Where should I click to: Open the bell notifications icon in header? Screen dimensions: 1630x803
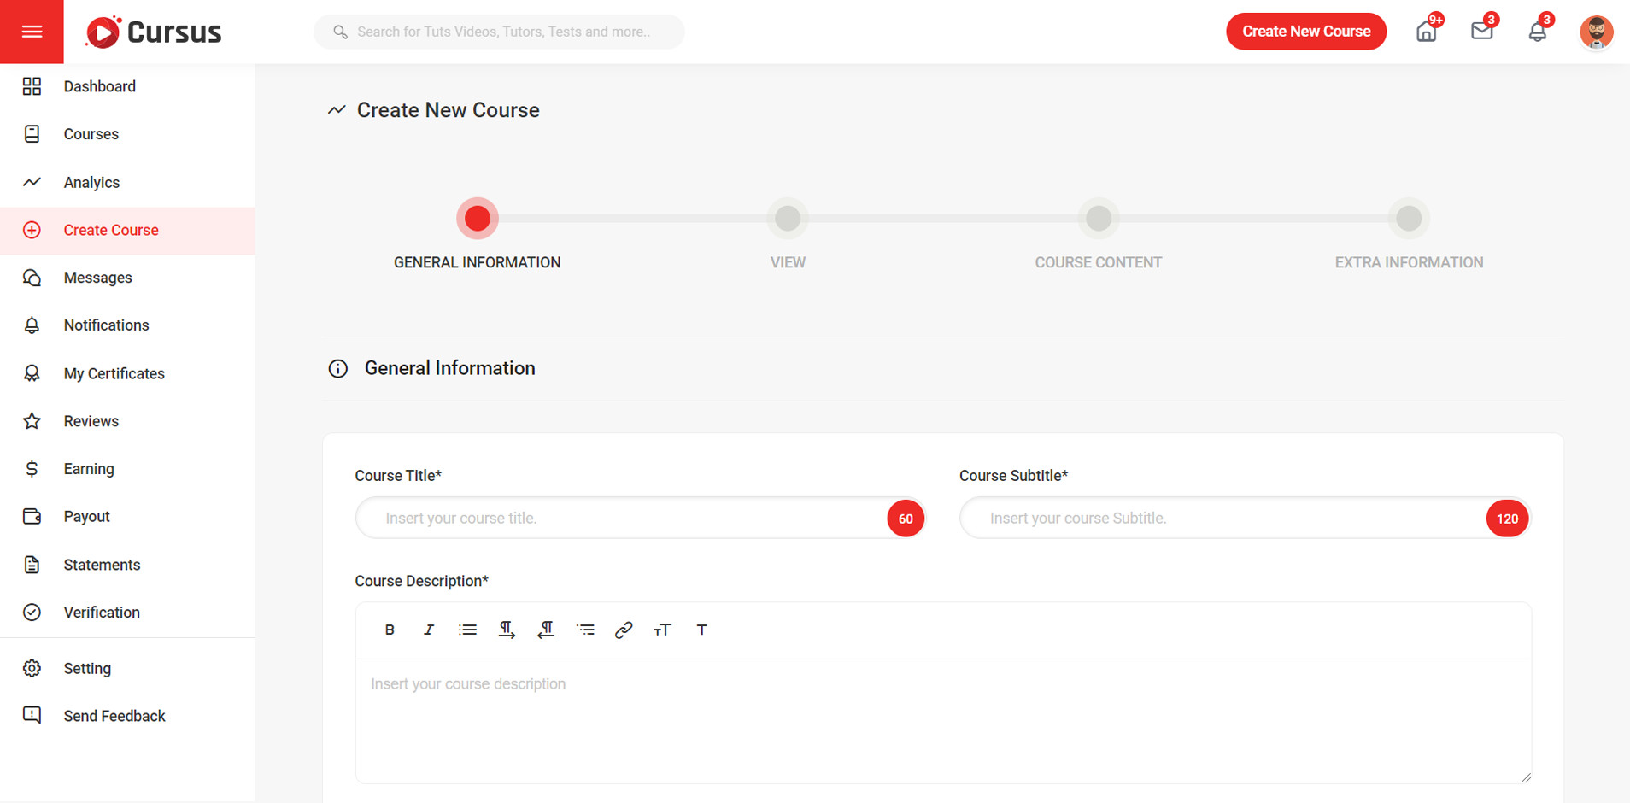point(1537,32)
